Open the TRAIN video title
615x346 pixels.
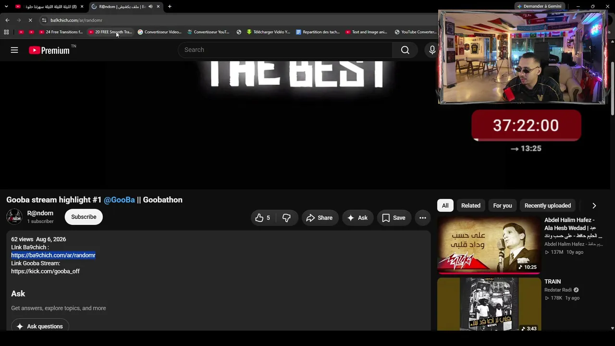click(x=553, y=282)
